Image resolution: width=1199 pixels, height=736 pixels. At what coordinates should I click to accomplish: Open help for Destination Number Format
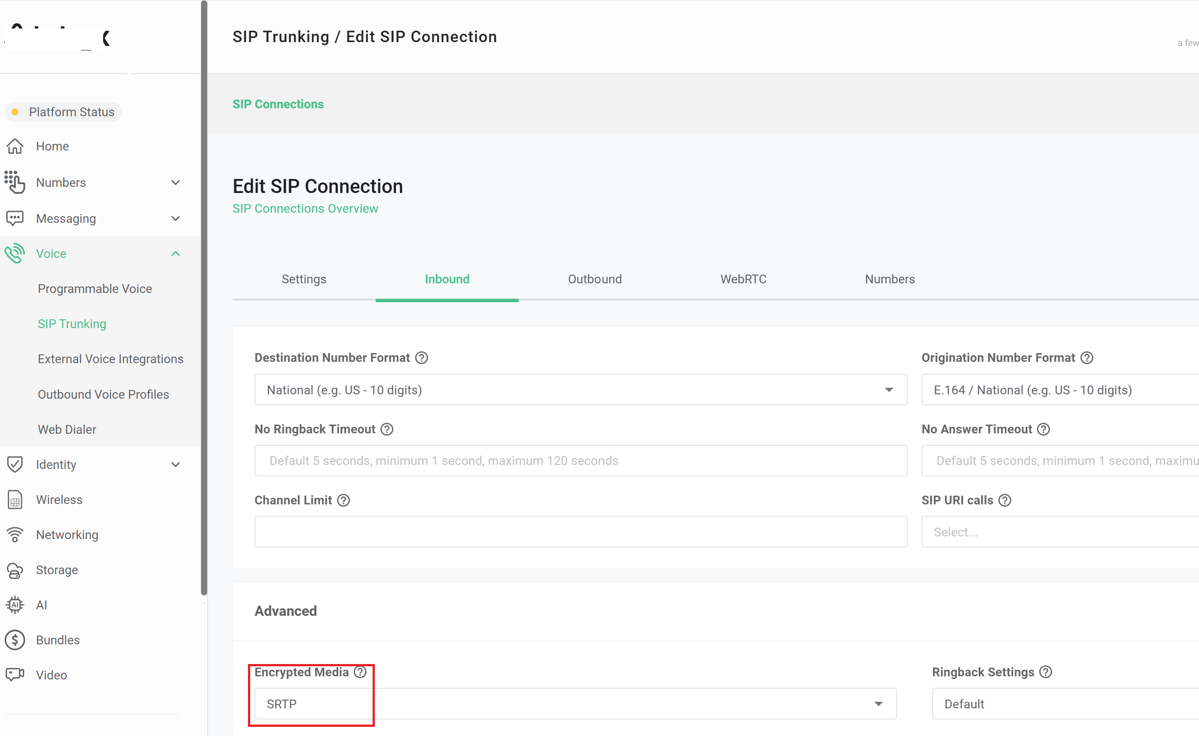point(422,358)
